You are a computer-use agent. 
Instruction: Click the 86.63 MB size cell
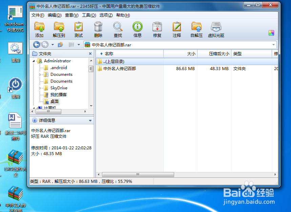[185, 69]
